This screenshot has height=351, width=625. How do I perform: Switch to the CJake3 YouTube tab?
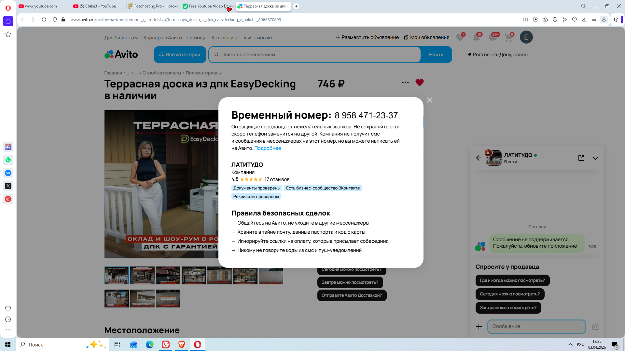98,6
